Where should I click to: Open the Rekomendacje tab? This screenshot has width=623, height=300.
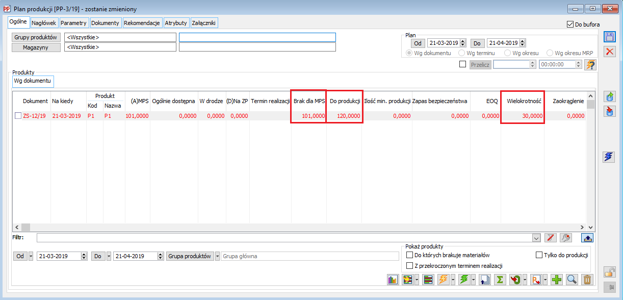click(x=142, y=23)
